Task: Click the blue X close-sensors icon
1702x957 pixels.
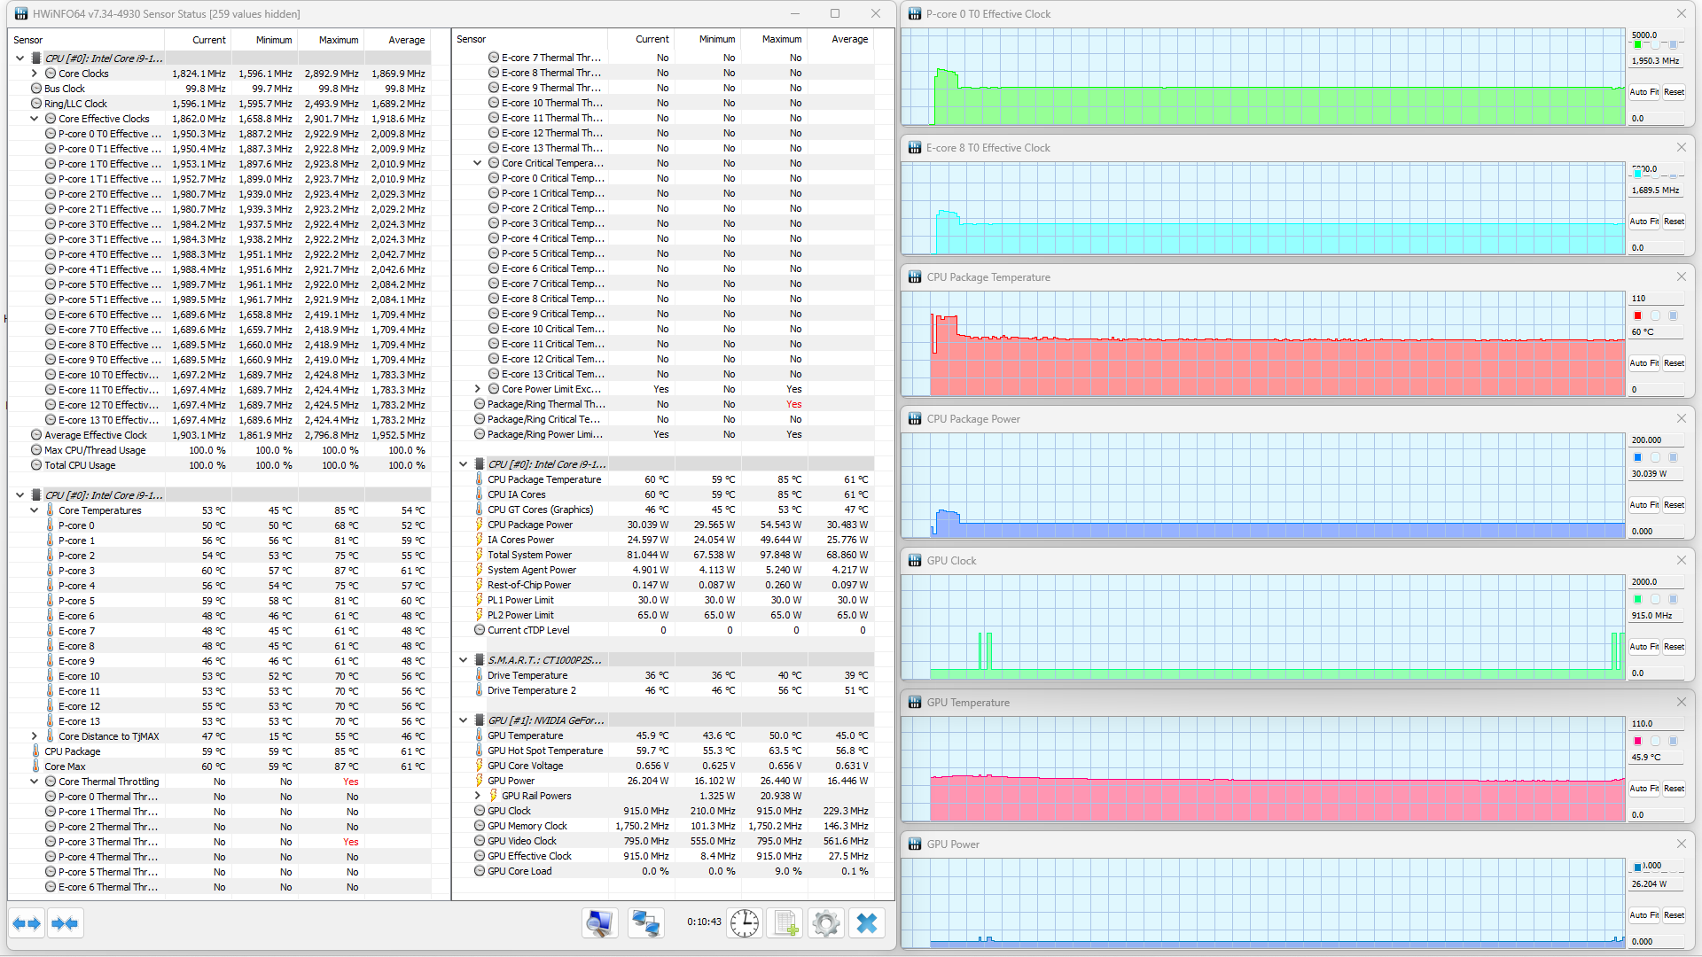Action: click(867, 923)
